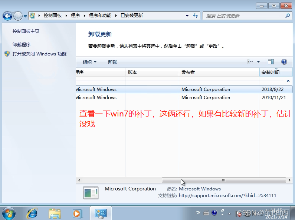The image size is (295, 220).
Task: Sort by the 安装时间 column header
Action: tap(276, 72)
